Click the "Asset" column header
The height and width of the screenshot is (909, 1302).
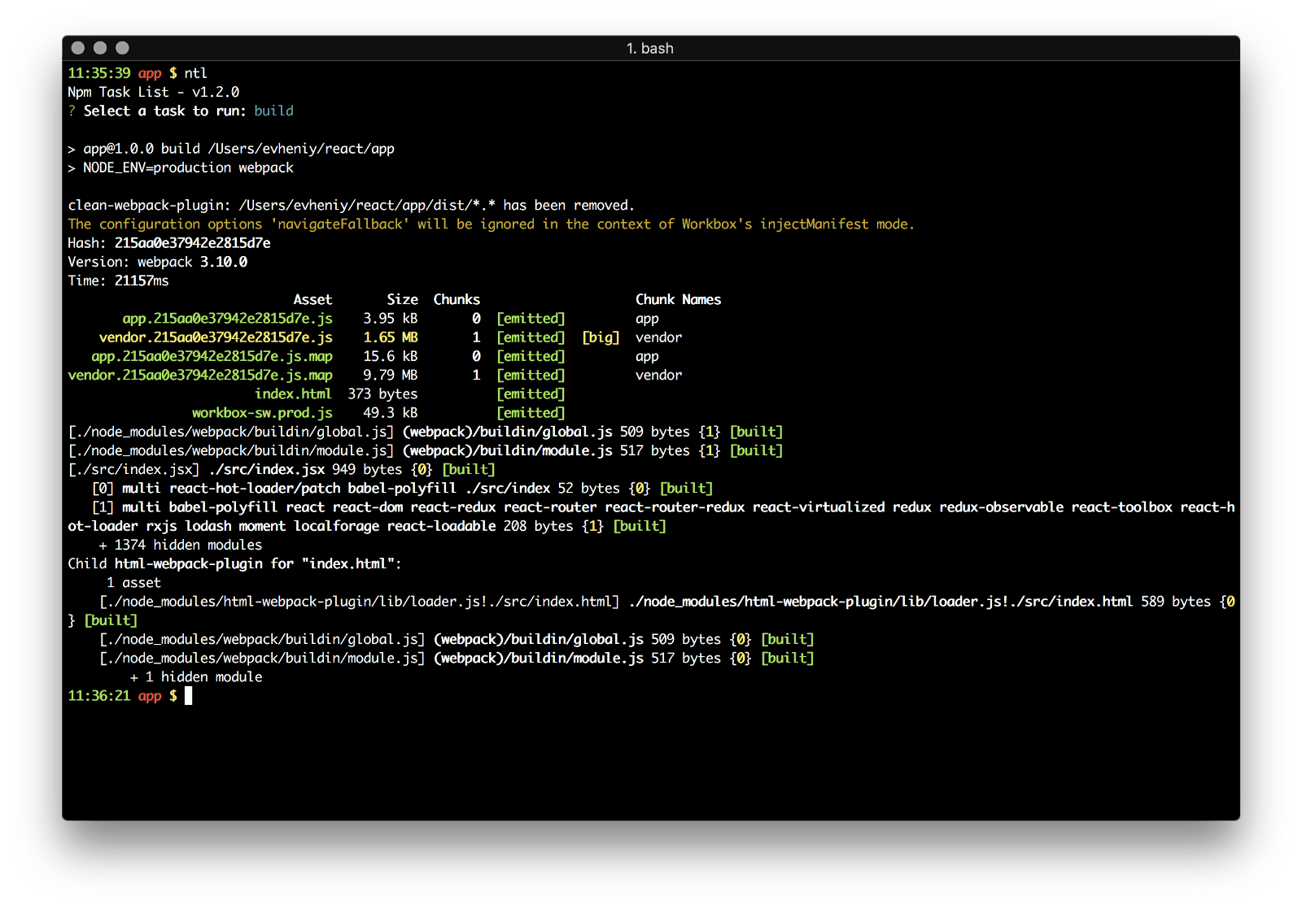coord(312,300)
